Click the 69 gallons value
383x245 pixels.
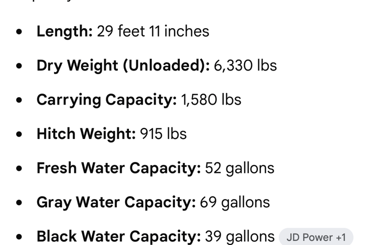point(235,203)
